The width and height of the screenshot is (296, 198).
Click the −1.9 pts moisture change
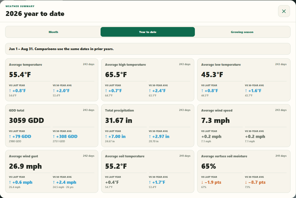point(211,183)
